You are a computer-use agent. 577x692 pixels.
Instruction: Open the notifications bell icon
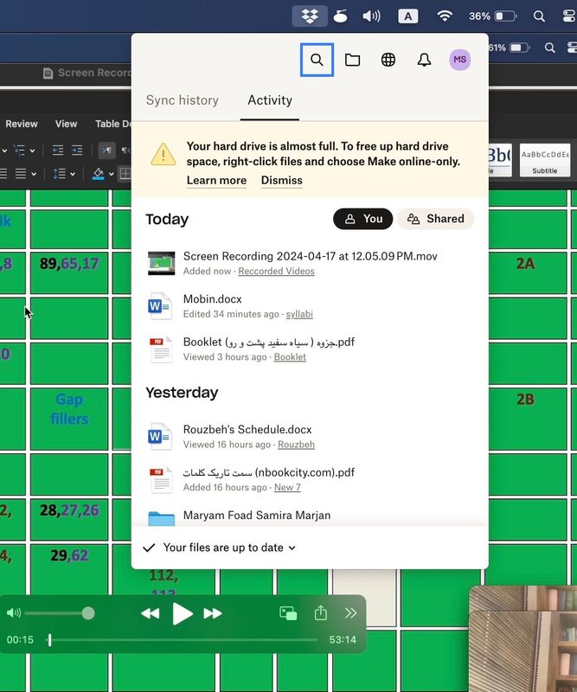point(424,60)
